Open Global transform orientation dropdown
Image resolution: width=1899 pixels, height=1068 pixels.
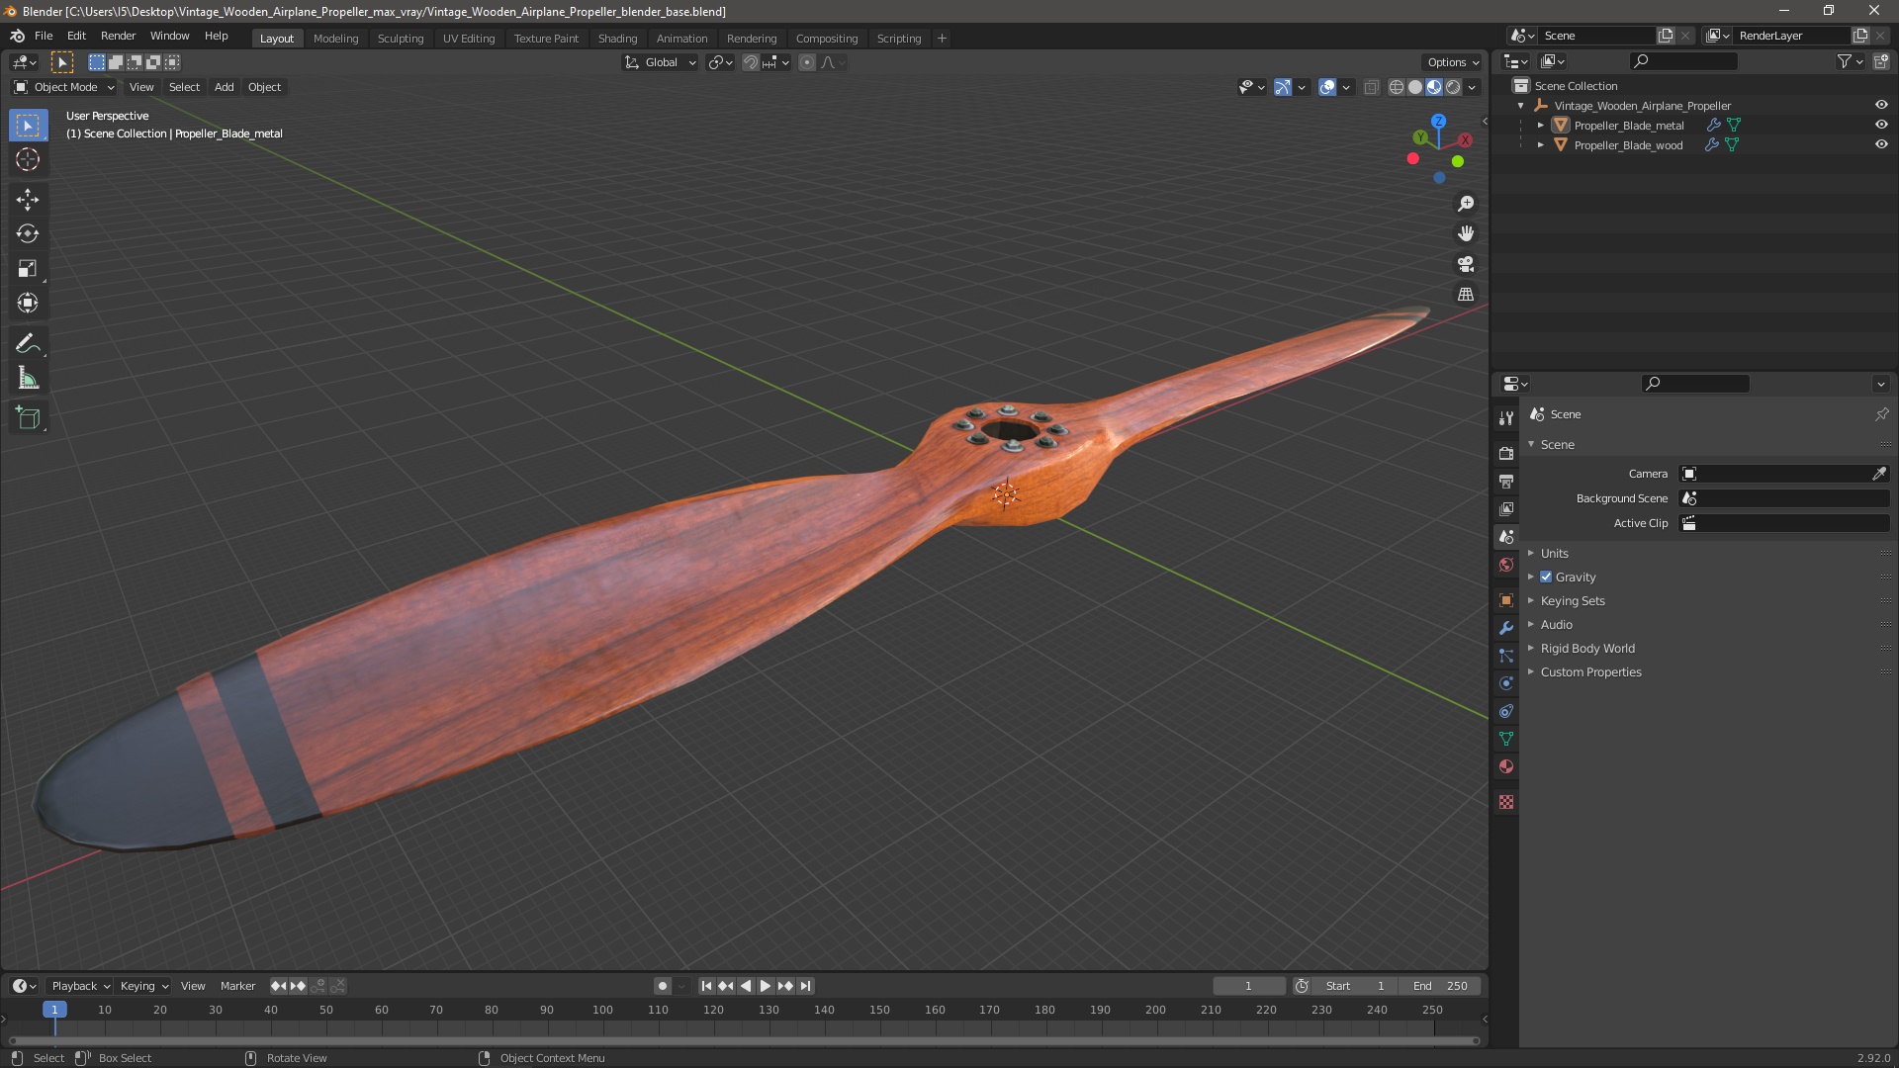[661, 62]
